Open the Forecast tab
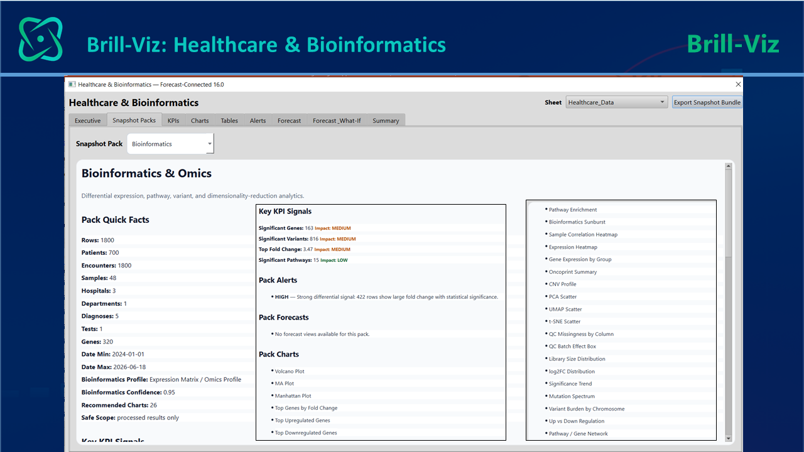Screen dimensions: 804x452 point(289,121)
